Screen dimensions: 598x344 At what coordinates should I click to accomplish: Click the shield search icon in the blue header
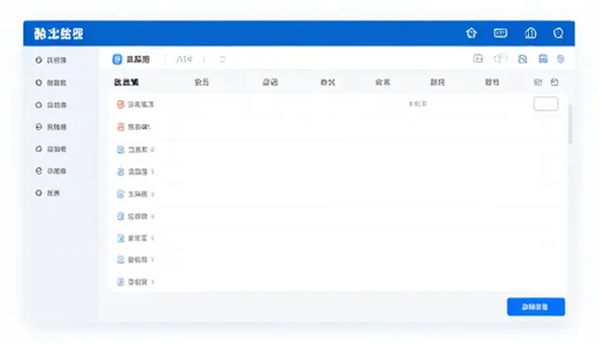559,33
